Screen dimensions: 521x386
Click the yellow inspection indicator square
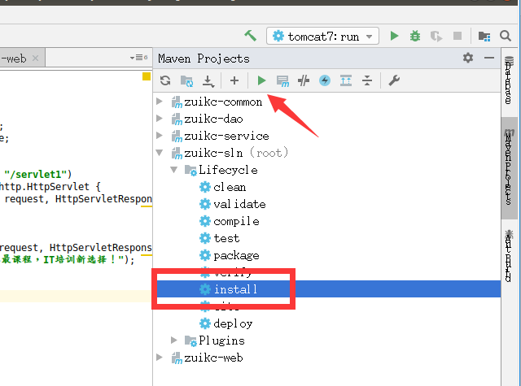tap(147, 76)
